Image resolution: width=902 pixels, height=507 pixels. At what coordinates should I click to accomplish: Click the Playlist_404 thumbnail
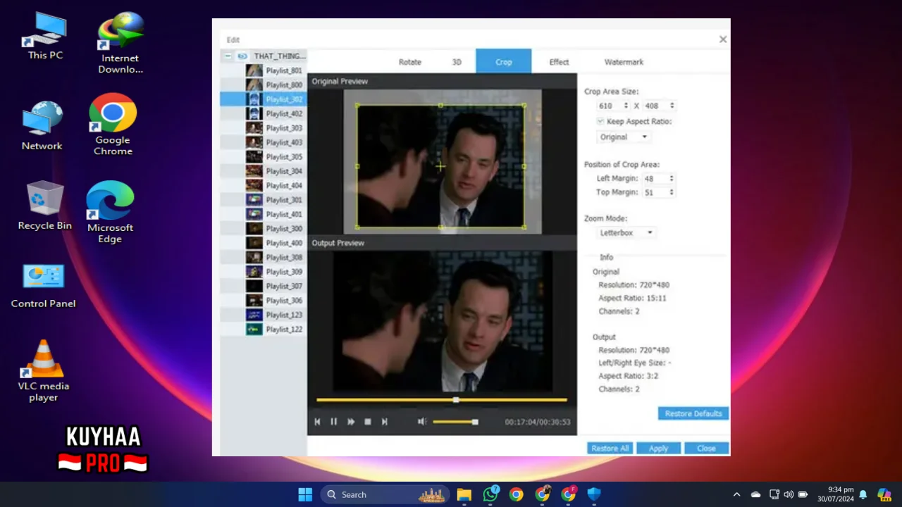pos(254,185)
